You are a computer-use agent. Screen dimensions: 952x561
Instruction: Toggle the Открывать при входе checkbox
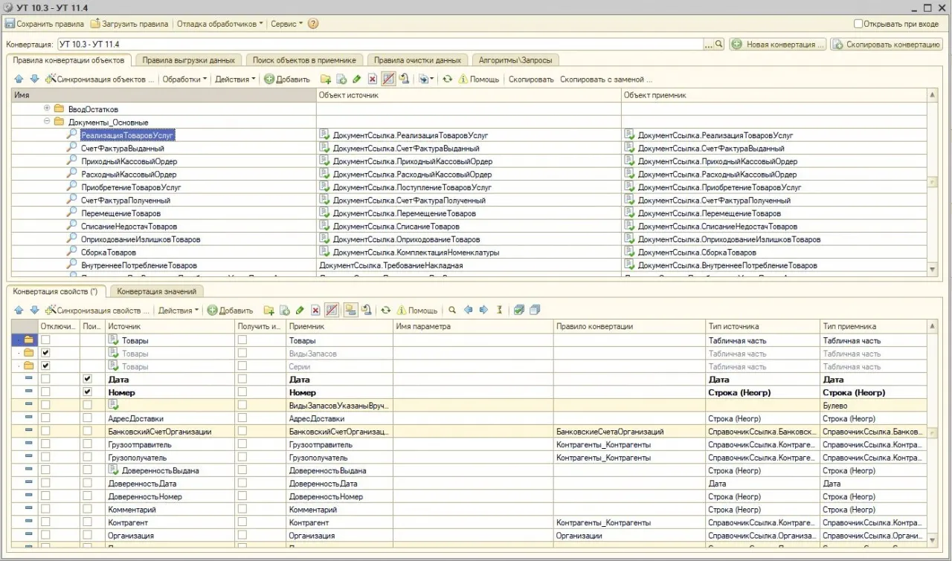858,24
